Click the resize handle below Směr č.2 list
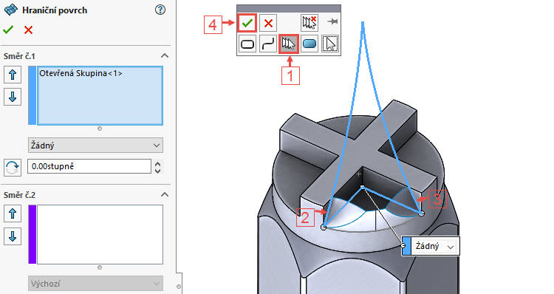Image resolution: width=554 pixels, height=294 pixels. [100, 267]
